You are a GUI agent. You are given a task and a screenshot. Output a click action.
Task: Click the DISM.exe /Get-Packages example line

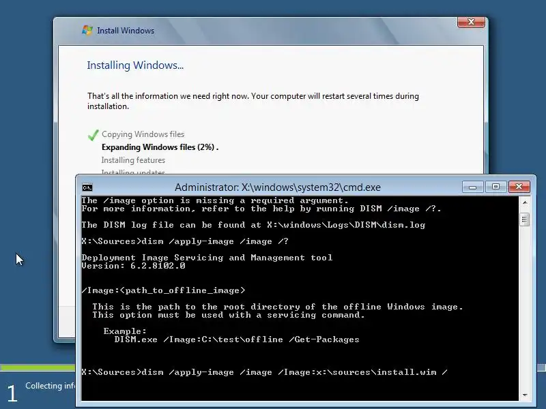(x=237, y=339)
